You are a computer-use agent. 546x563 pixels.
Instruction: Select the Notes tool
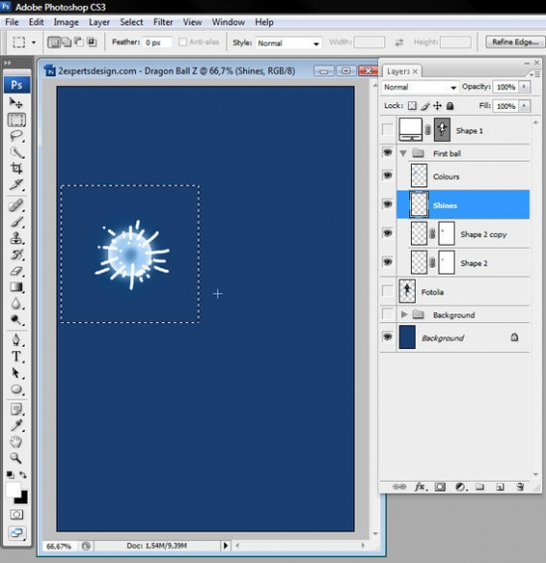(x=16, y=409)
